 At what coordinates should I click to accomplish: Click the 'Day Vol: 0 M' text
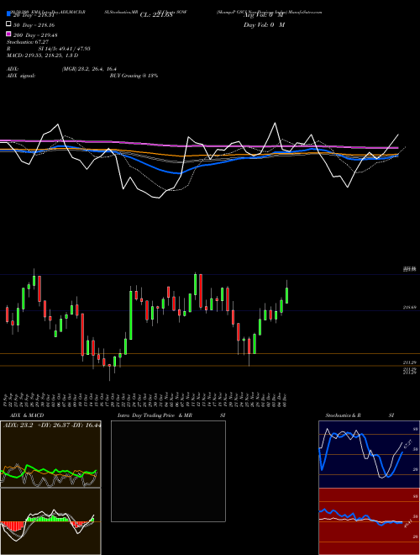264,25
